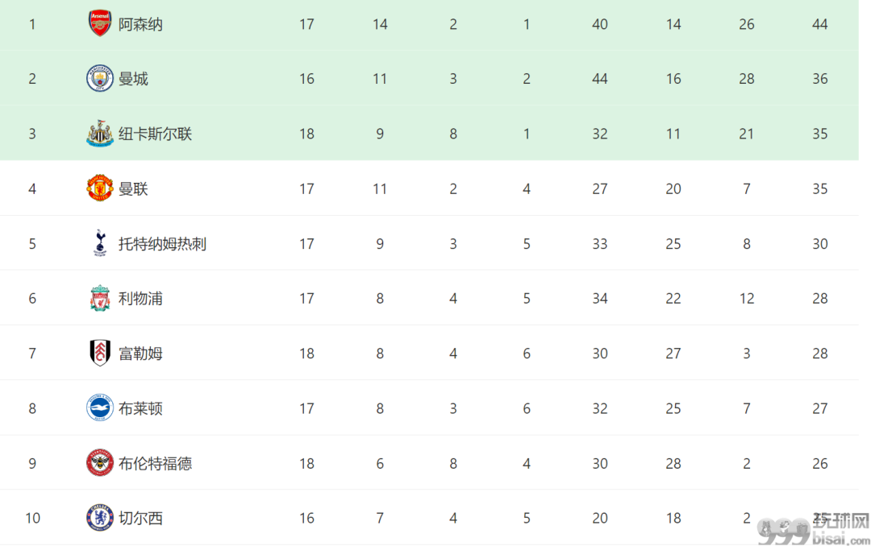Open the 布伦特福德 team link

(155, 463)
